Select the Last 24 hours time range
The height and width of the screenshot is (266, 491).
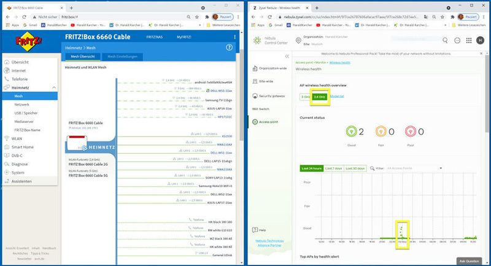pos(312,168)
